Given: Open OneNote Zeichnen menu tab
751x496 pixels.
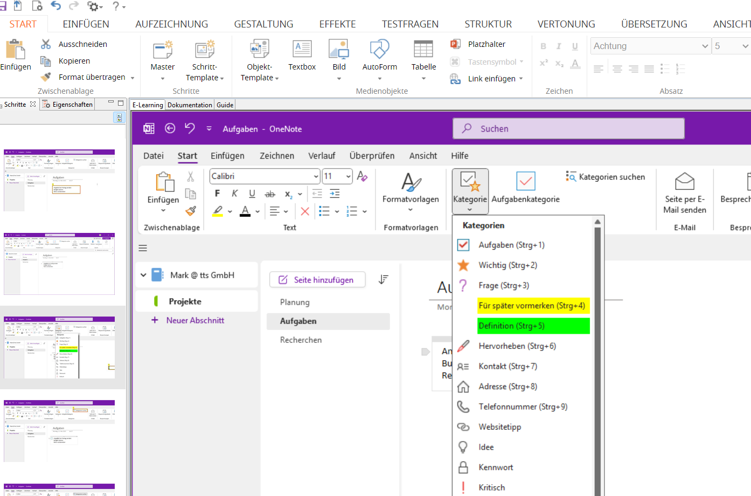Looking at the screenshot, I should click(x=277, y=156).
